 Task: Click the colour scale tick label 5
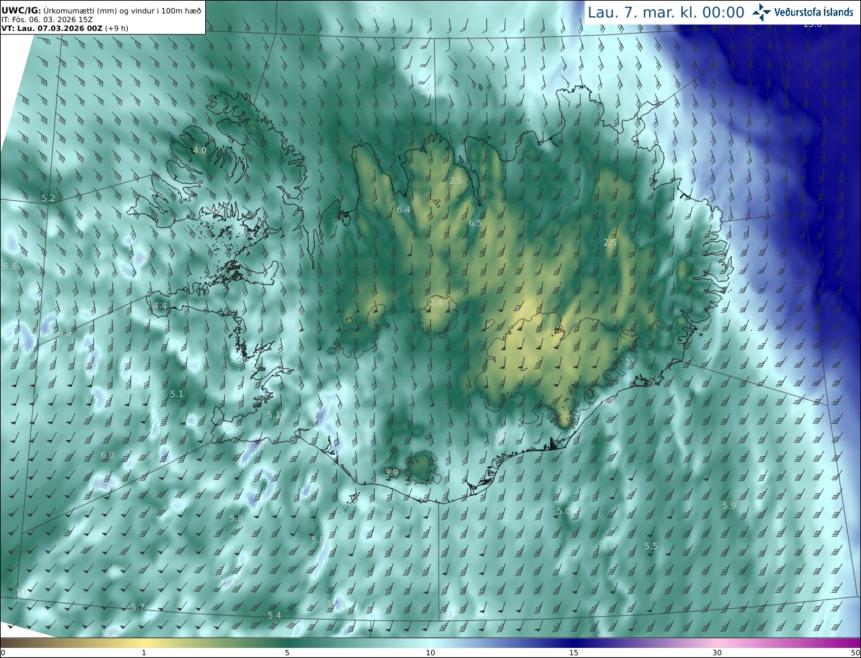click(x=287, y=653)
